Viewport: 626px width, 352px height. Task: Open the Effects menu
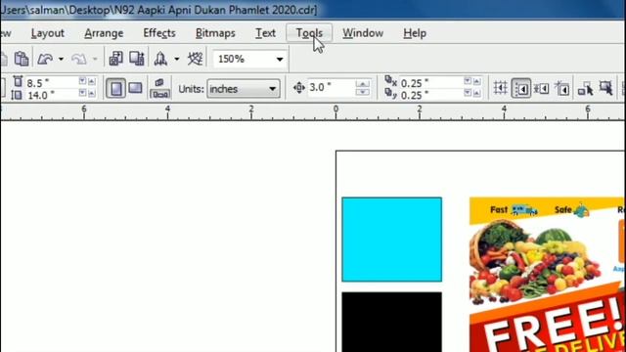coord(159,33)
